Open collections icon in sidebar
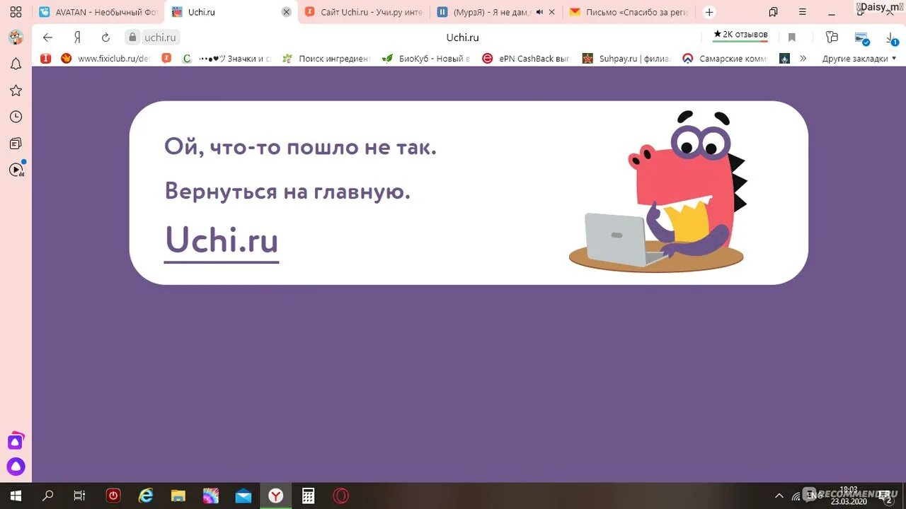 tap(16, 144)
